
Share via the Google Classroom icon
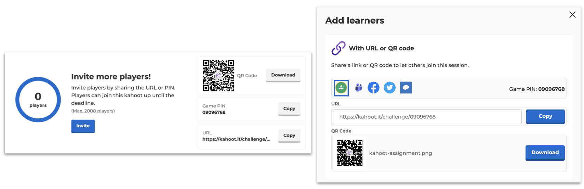click(341, 88)
